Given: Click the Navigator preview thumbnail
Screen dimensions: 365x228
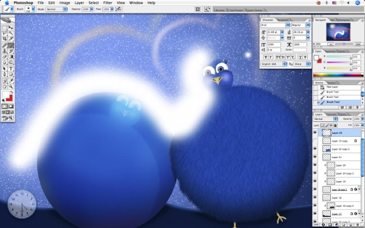Looking at the screenshot, I should (x=338, y=32).
